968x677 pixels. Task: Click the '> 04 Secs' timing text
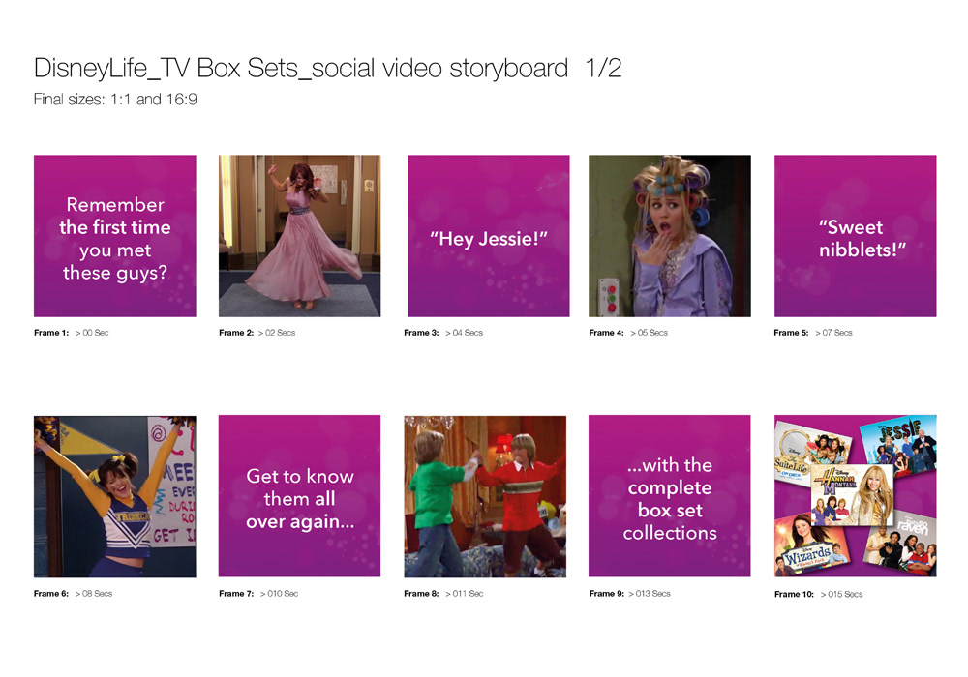pyautogui.click(x=465, y=333)
